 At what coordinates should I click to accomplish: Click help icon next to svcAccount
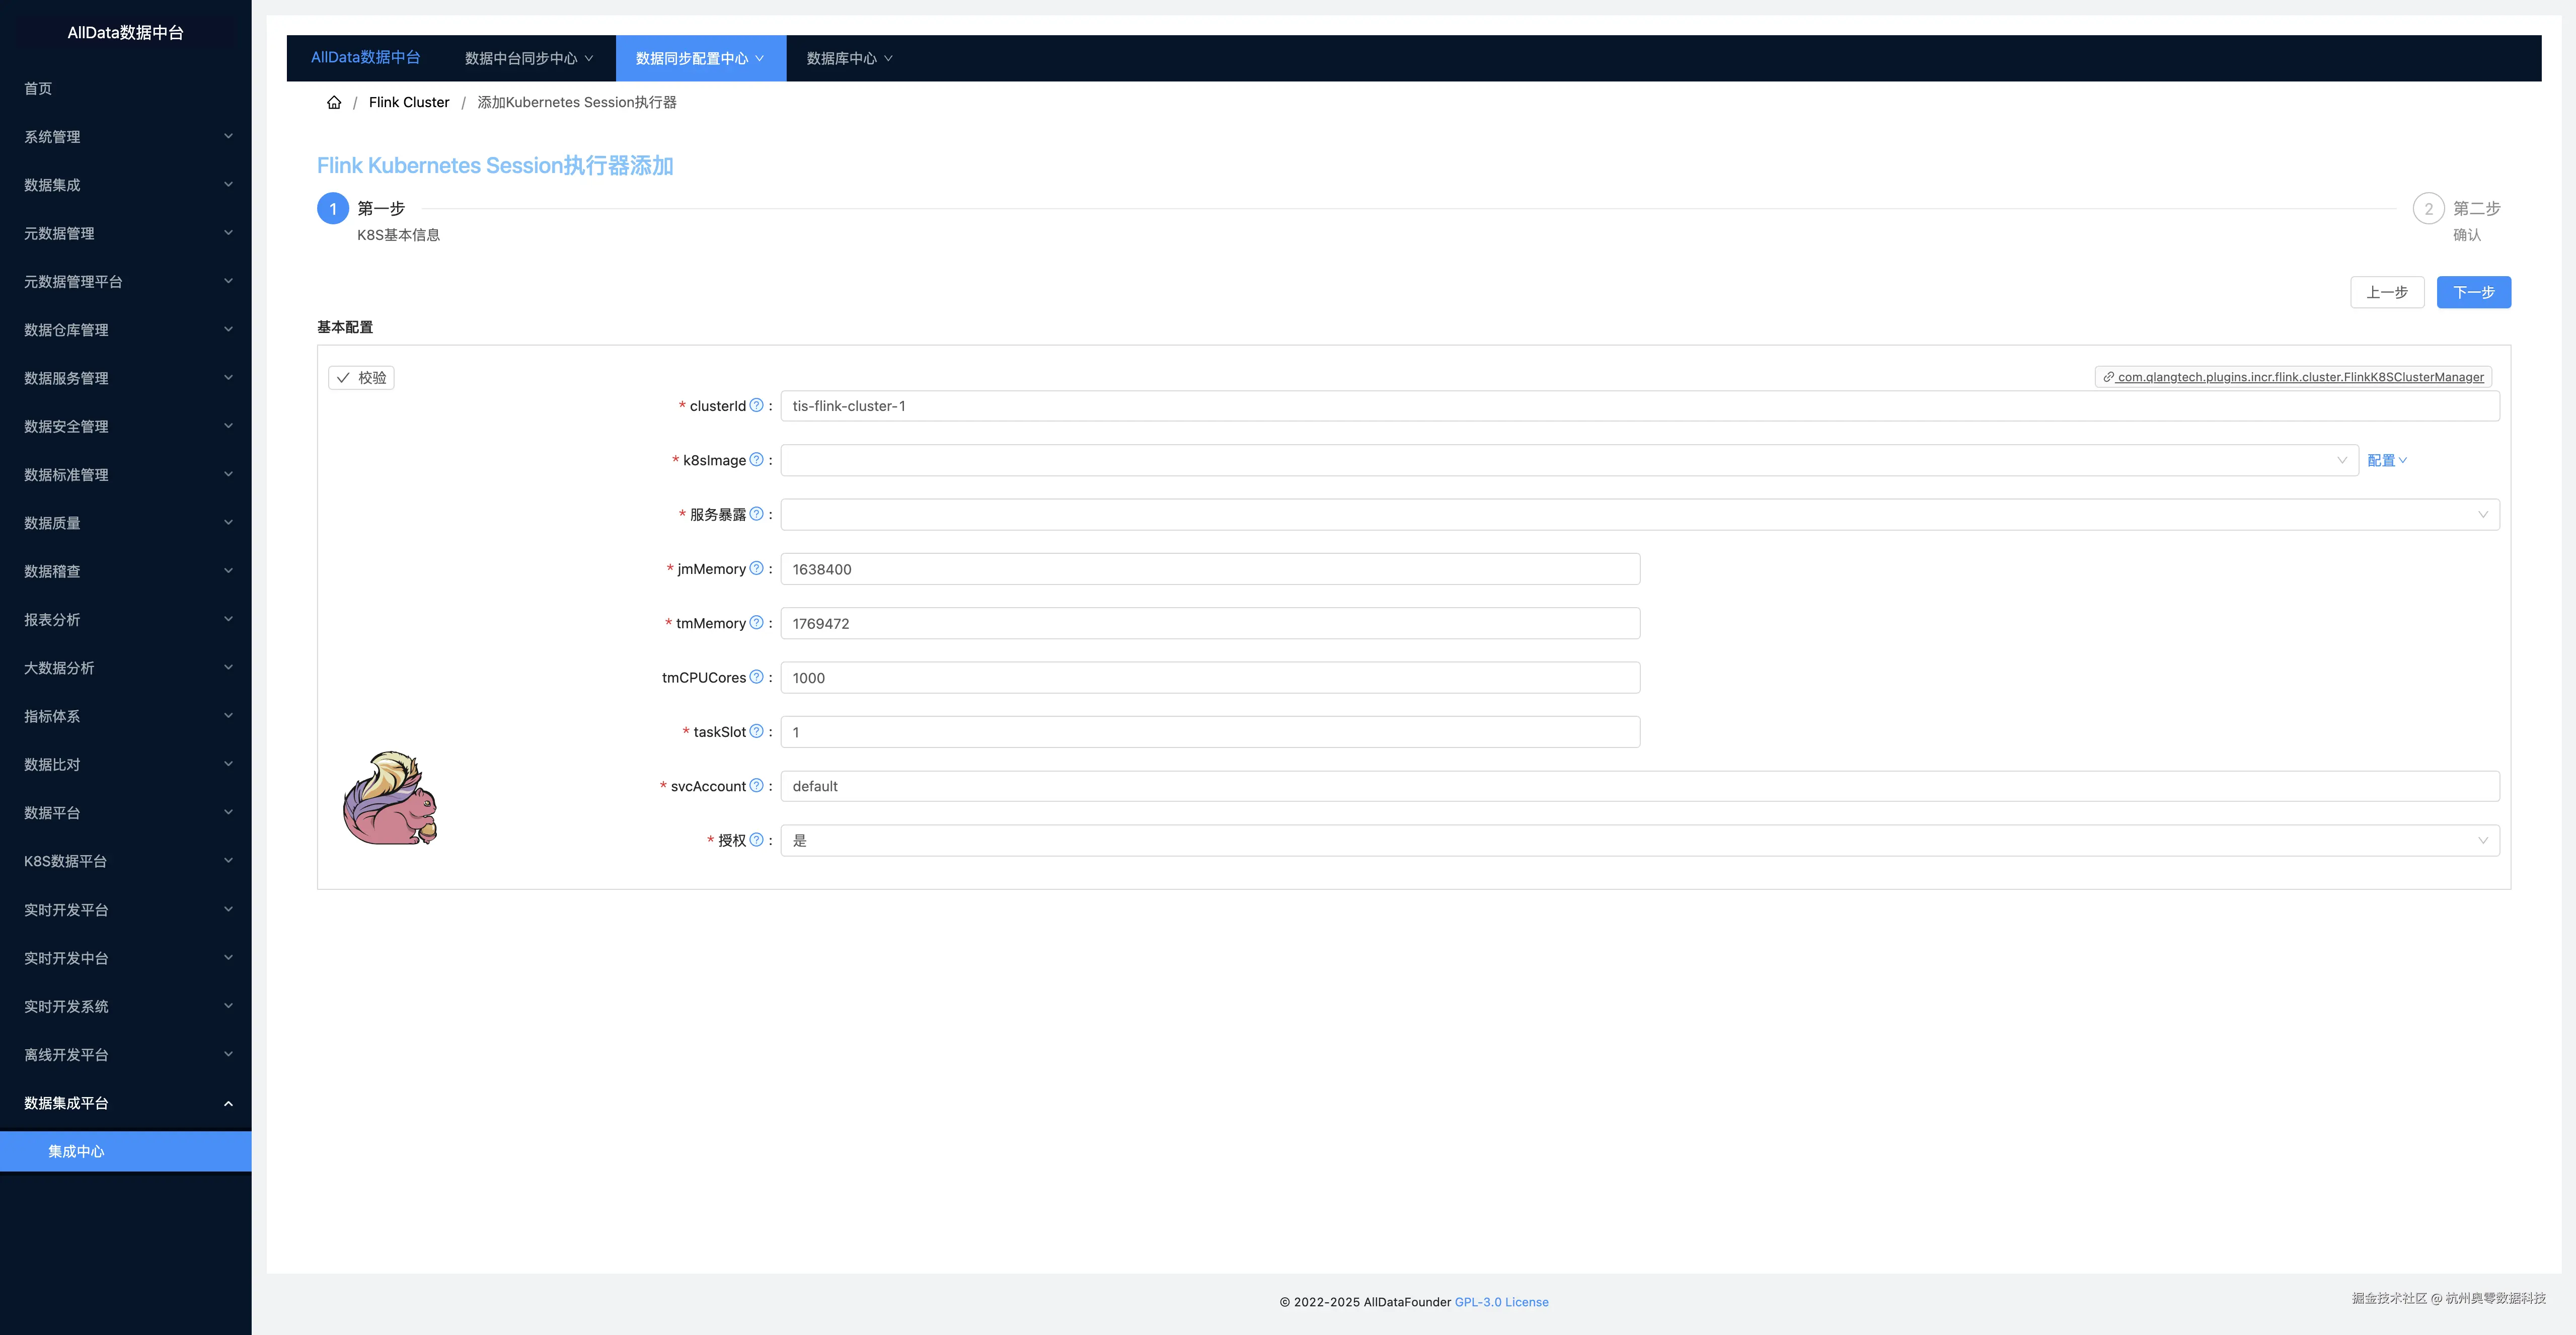756,785
